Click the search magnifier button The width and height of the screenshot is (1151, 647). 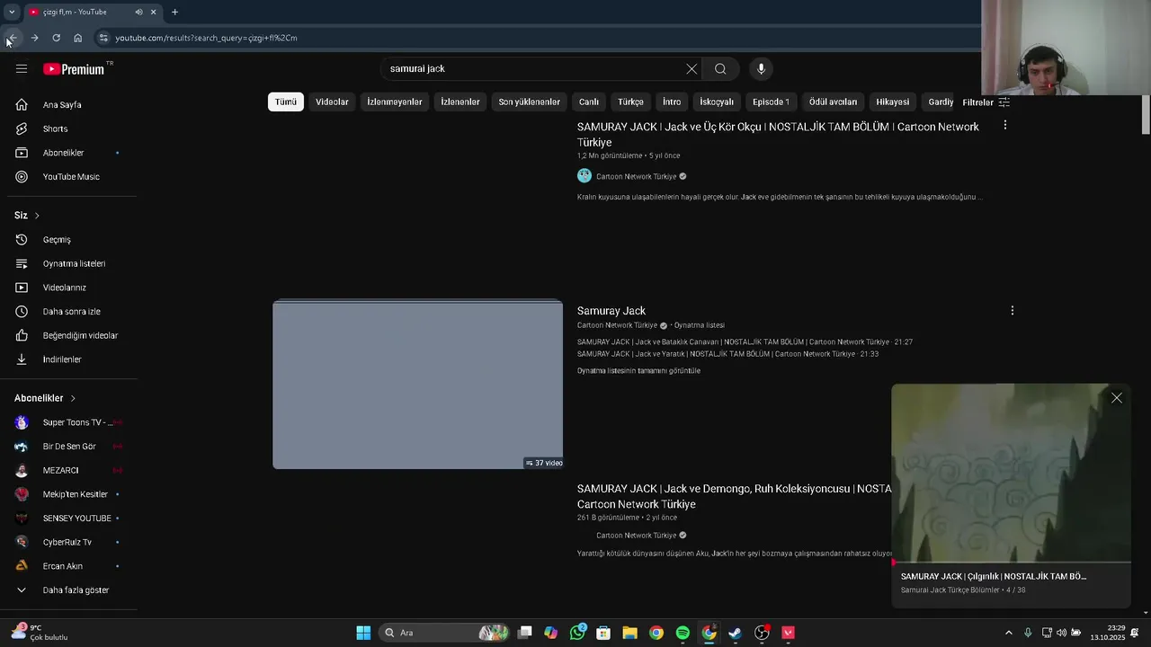(720, 69)
